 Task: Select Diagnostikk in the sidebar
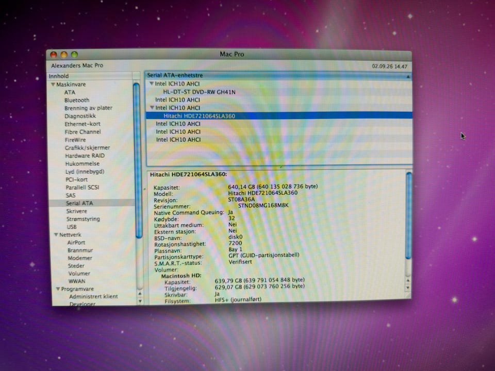(80, 116)
